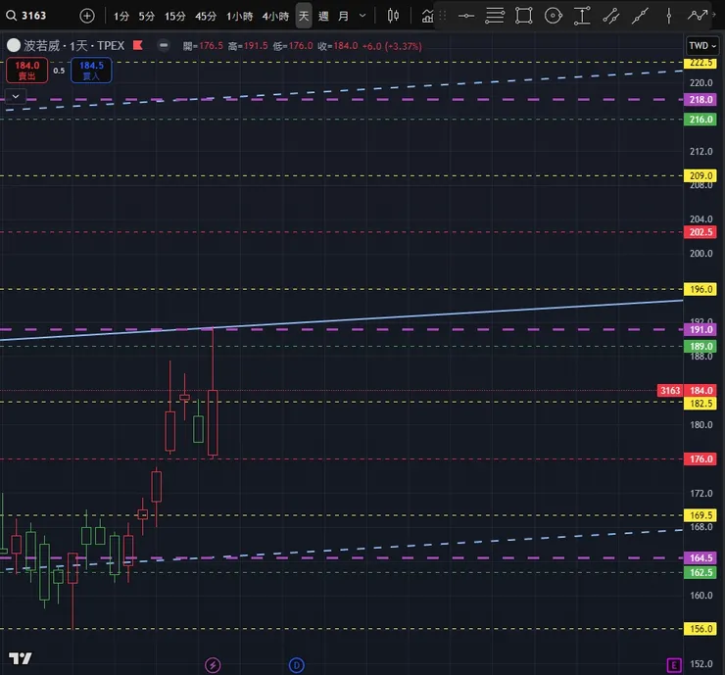Click the +6.0 (+3.37%) change value
The width and height of the screenshot is (725, 675).
tap(392, 46)
